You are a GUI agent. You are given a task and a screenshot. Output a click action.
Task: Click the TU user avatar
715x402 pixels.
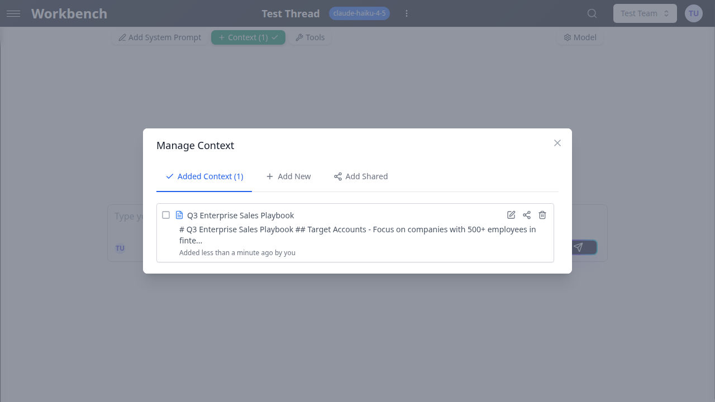coord(693,13)
